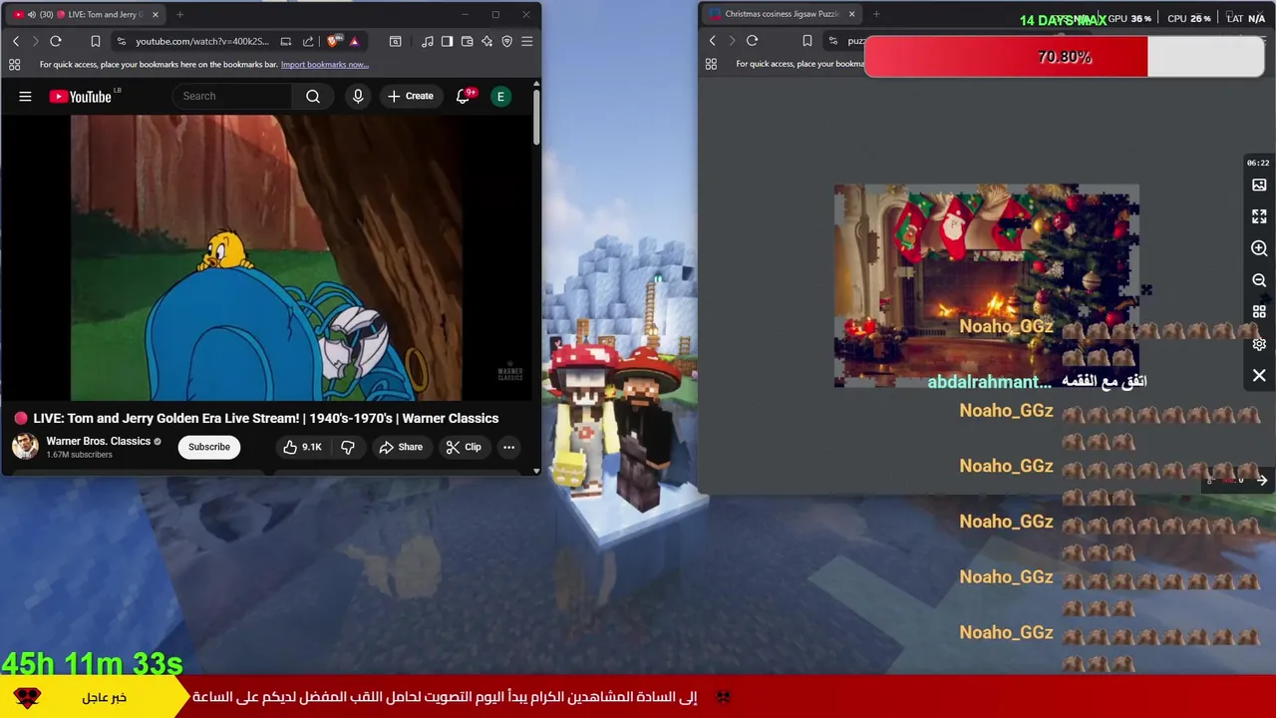Open the Warner Bros. Classics channel name
1276x718 pixels.
(98, 441)
